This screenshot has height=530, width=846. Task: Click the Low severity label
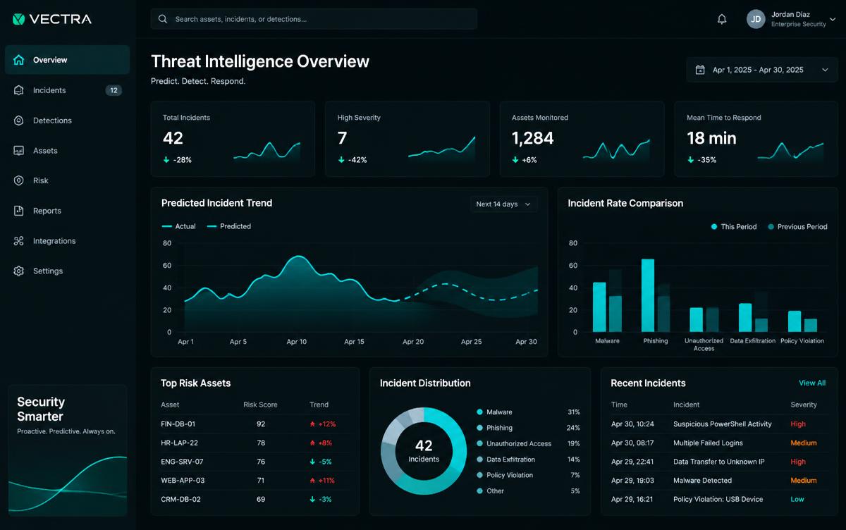point(797,499)
